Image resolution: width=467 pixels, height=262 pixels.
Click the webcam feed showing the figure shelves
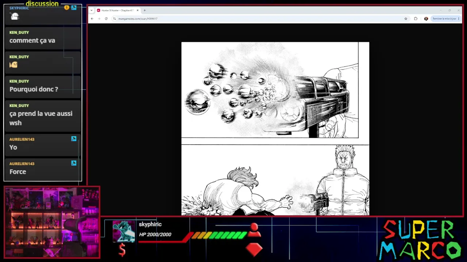pyautogui.click(x=52, y=222)
